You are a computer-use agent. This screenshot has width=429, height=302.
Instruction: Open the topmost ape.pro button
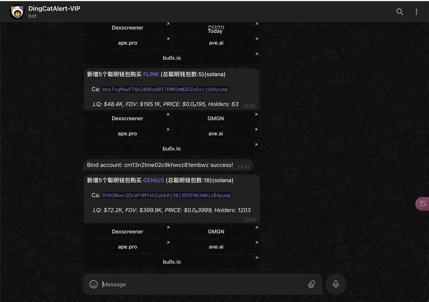pos(128,43)
